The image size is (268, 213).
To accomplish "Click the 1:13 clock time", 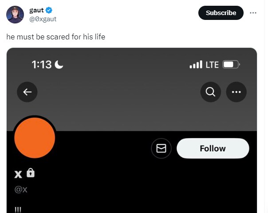I will tap(42, 65).
